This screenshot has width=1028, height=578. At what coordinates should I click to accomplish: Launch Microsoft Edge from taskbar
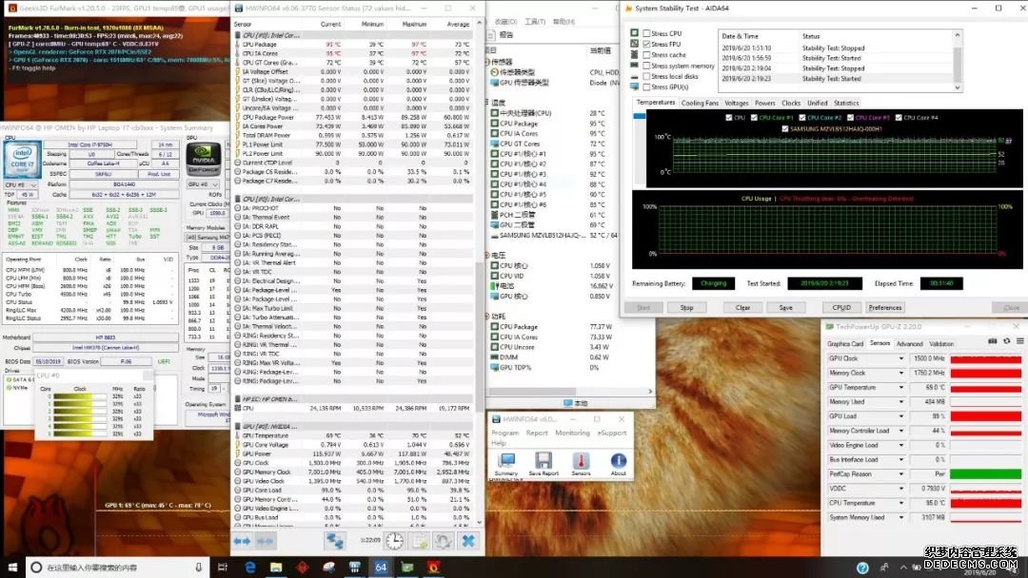coord(249,568)
